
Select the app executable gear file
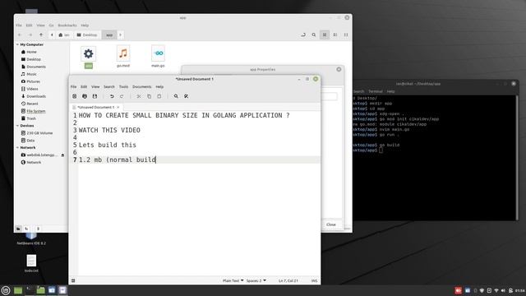(x=88, y=58)
